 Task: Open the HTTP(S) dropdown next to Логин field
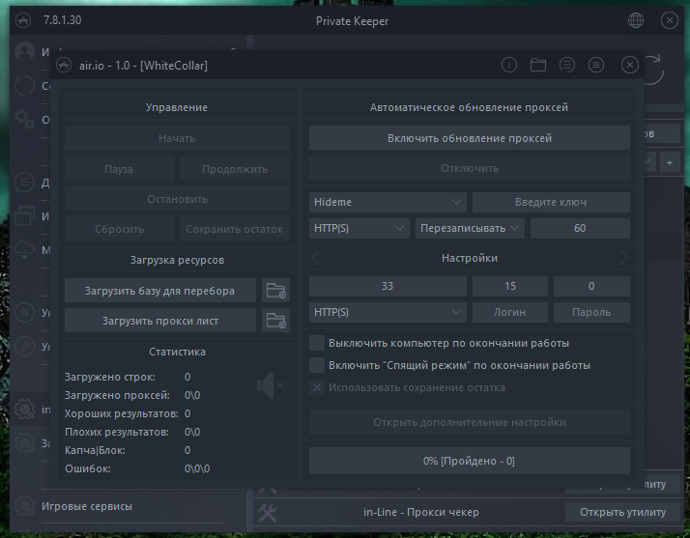[388, 313]
